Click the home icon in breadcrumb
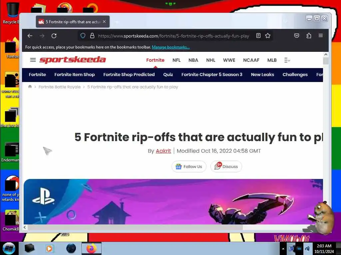341x255 pixels. 30,87
